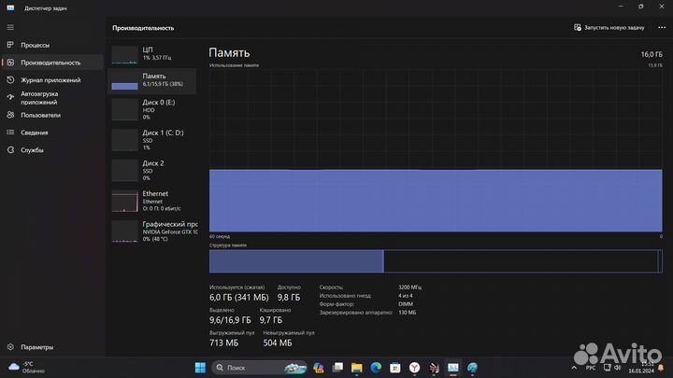Click the memory usage graph
The width and height of the screenshot is (673, 378).
tap(436, 151)
